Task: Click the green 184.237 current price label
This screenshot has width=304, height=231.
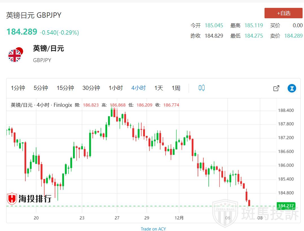Action: pos(286,206)
